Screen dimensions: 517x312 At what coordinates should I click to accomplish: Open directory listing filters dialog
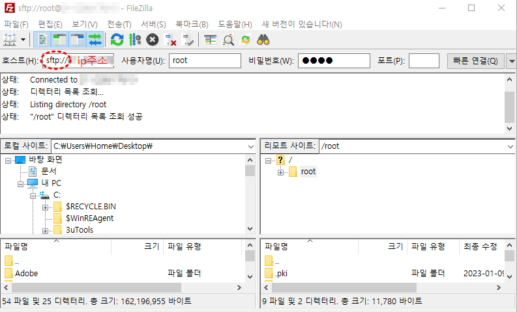pos(210,40)
